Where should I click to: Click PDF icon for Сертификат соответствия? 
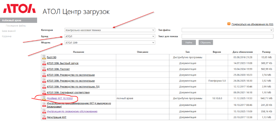point(44,92)
